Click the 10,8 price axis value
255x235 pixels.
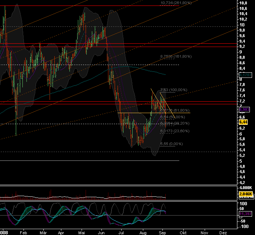coord(243,3)
